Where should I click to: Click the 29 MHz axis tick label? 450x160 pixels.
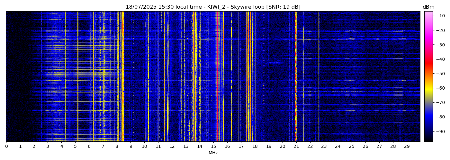(x=407, y=146)
